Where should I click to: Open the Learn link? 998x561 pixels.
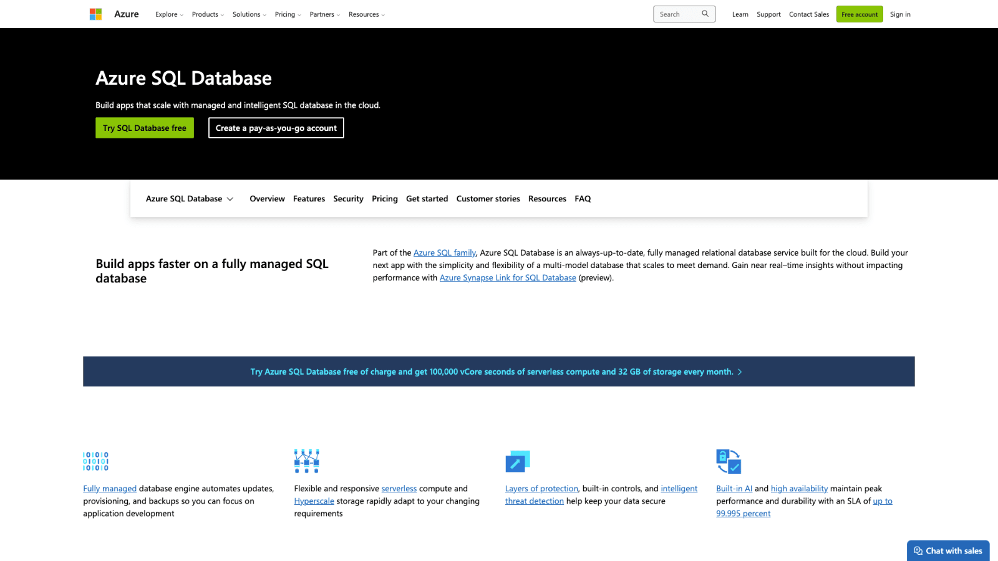[740, 14]
